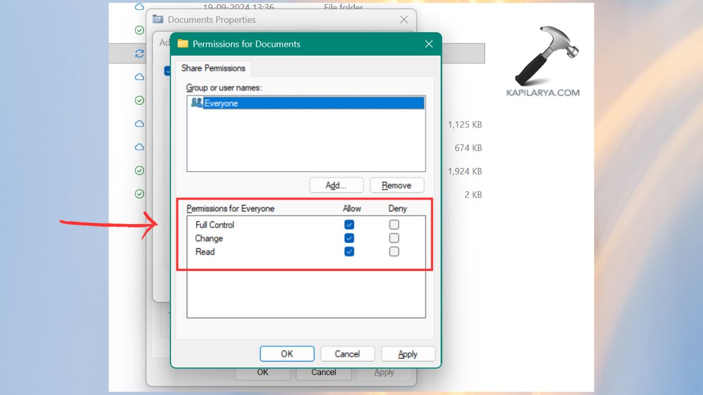Confirm with the OK button
Image resolution: width=703 pixels, height=395 pixels.
(x=287, y=353)
